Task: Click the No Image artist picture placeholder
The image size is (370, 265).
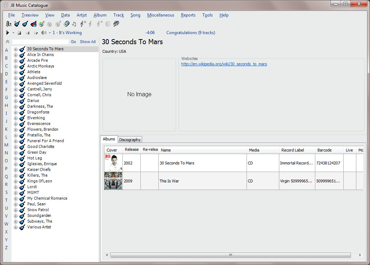Action: point(139,94)
